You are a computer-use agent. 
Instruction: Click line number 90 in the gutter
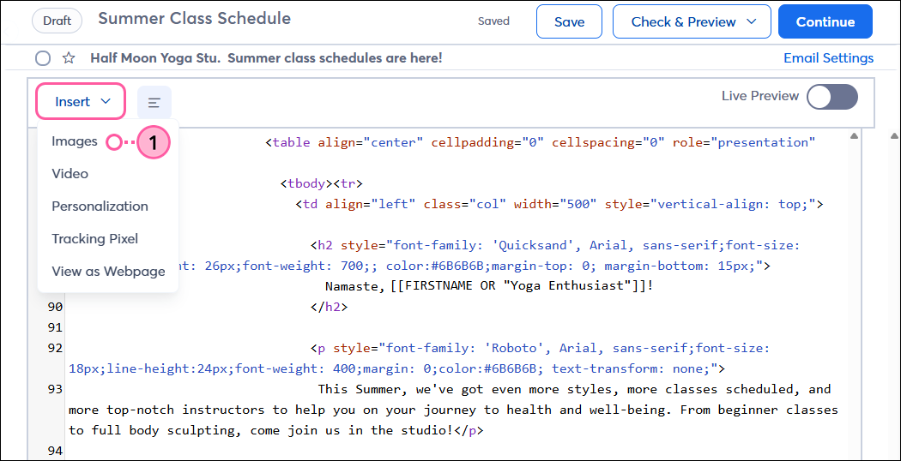click(x=55, y=307)
